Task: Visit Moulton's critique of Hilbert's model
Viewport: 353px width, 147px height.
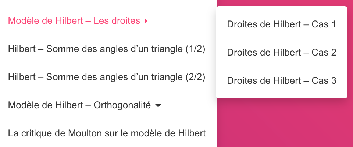Action: tap(107, 133)
